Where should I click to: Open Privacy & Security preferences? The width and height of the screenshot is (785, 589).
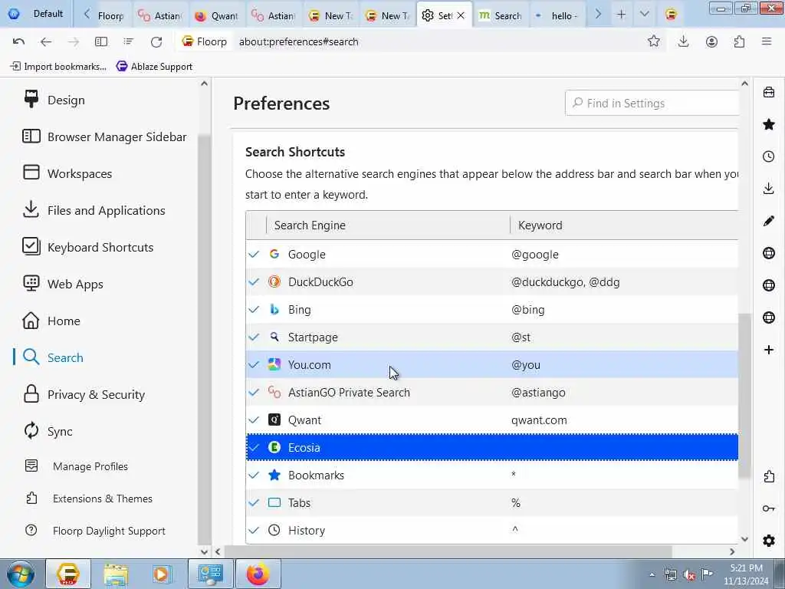(x=84, y=394)
